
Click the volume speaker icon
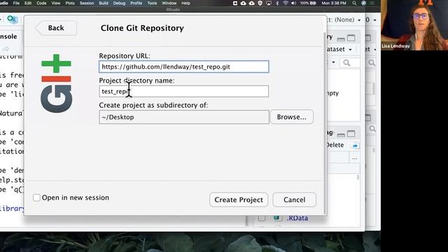(293, 3)
